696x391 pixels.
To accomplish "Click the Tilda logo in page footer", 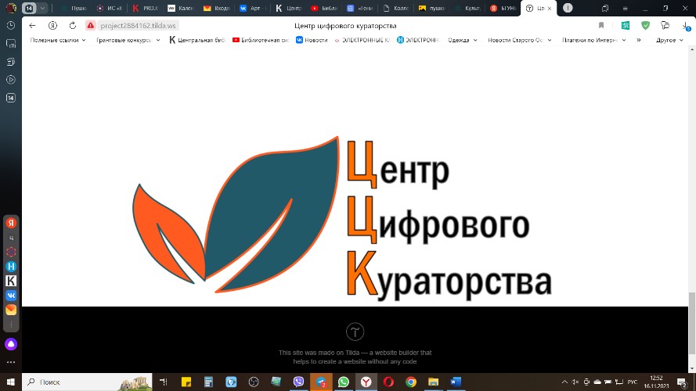I will tap(355, 332).
